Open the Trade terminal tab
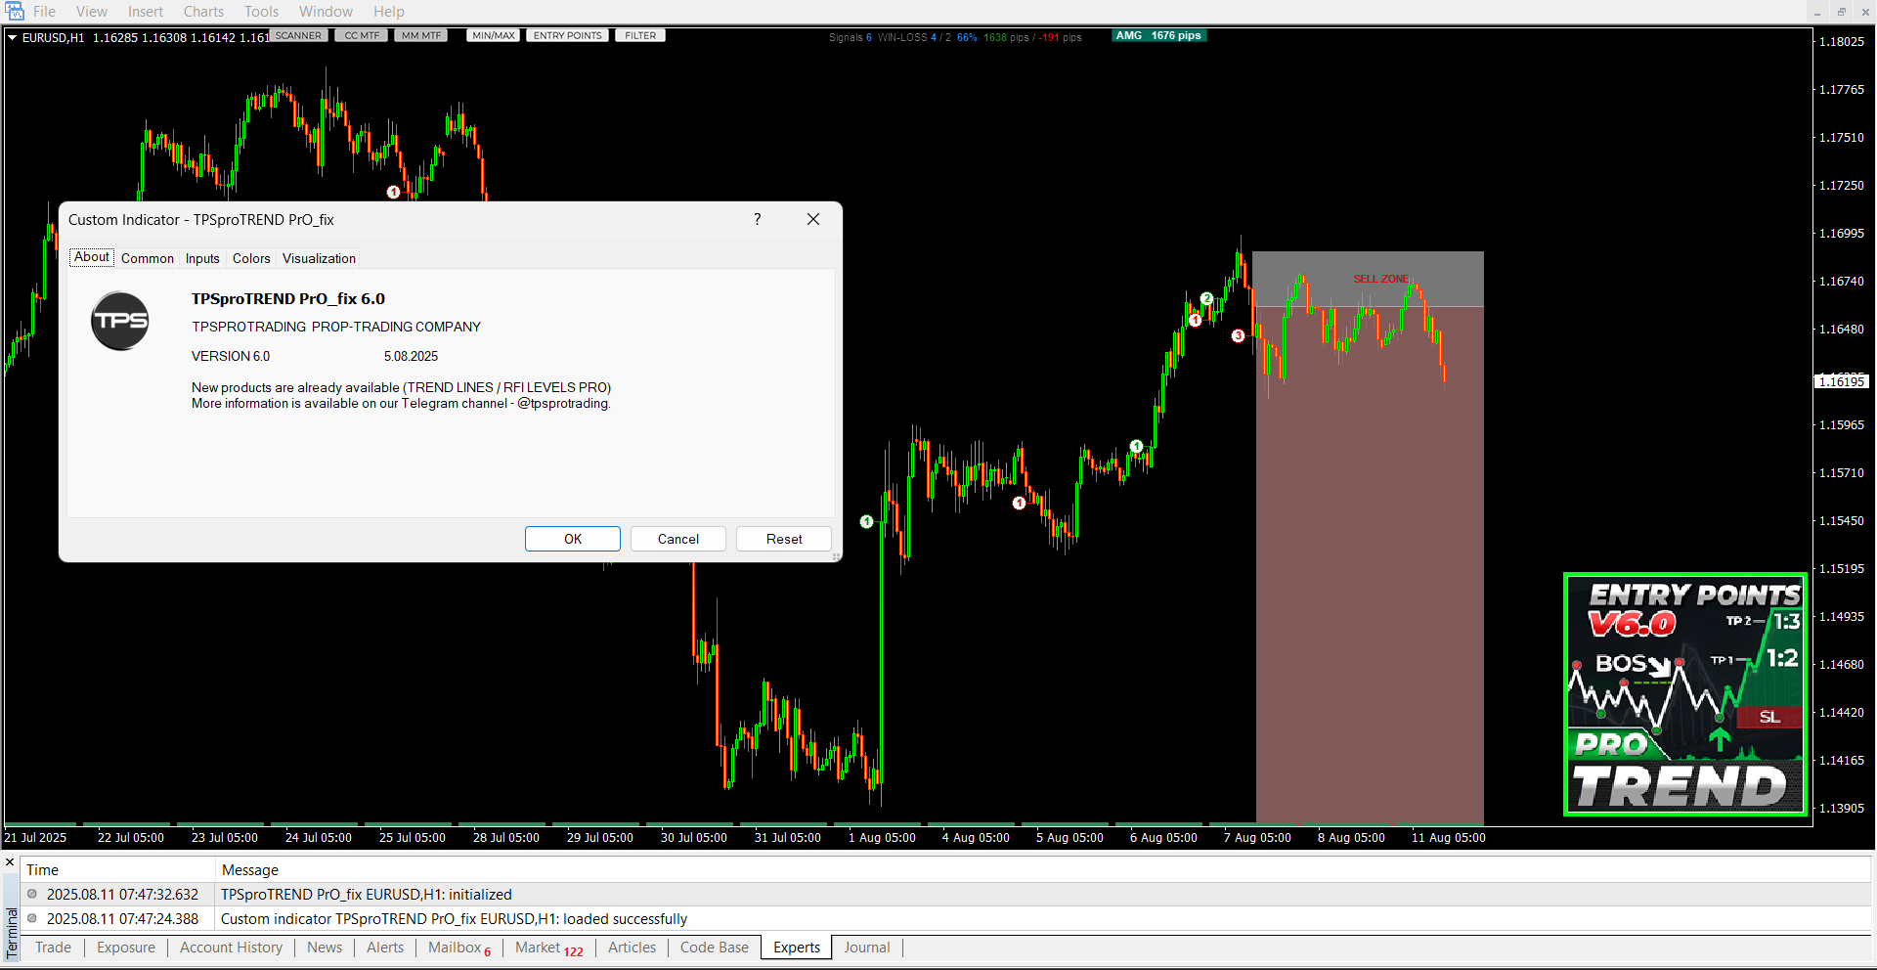 pos(53,948)
